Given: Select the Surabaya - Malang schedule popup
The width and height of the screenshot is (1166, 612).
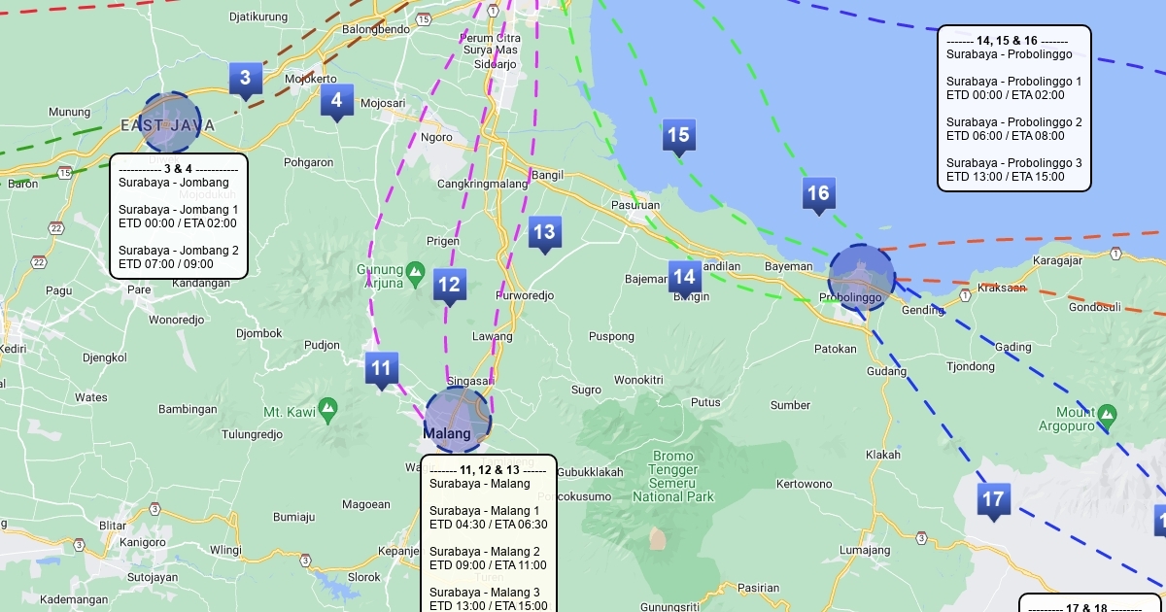Looking at the screenshot, I should [x=488, y=534].
